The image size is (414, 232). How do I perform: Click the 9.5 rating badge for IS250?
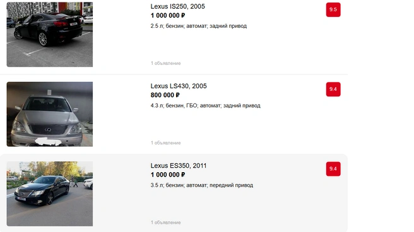[333, 9]
